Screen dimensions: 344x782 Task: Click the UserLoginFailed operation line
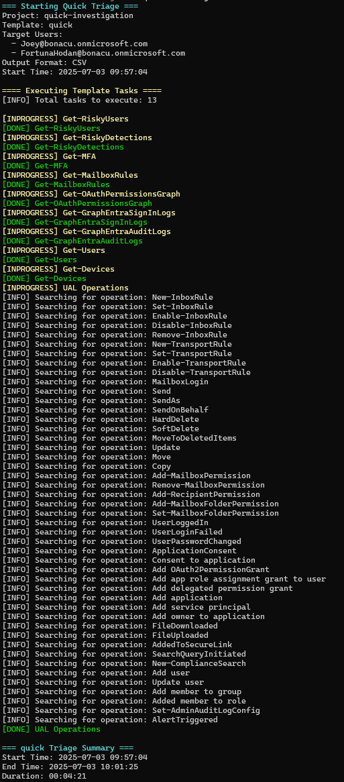[112, 532]
